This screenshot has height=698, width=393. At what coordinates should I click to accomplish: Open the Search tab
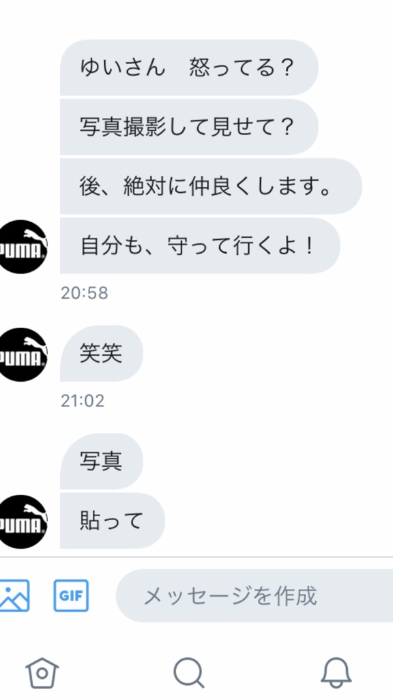[189, 673]
